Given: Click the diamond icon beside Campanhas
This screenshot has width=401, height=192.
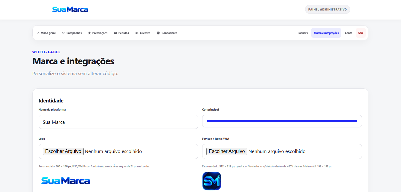Looking at the screenshot, I should click(63, 33).
